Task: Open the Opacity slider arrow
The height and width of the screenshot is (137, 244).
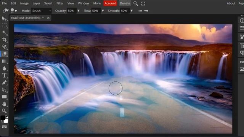Action: coord(79,11)
